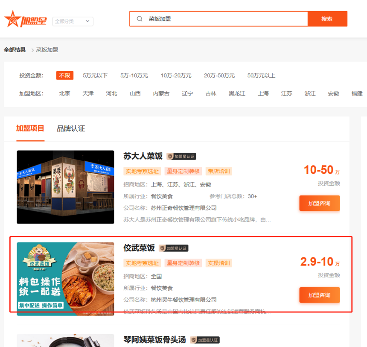Screen dimensions: 367x347
Task: Click the magnifier icon in search box
Action: (x=140, y=19)
